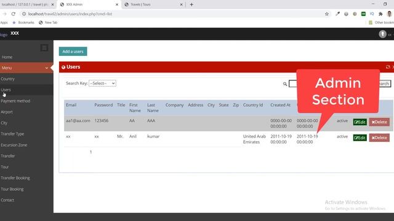Viewport: 394px width, 221px height.
Task: Open Transfer Booking in the sidebar
Action: point(15,178)
